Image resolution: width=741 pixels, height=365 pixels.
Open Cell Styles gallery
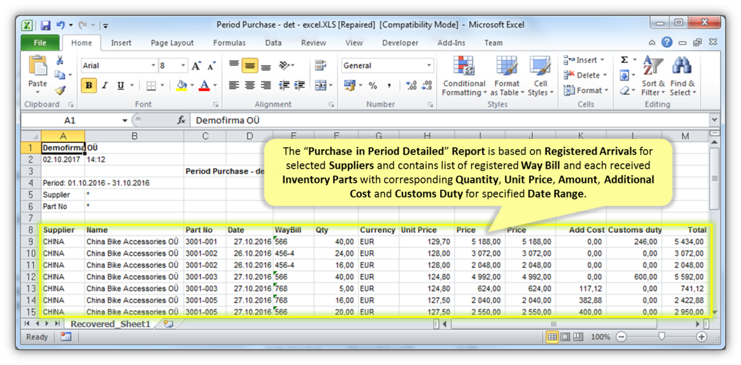click(540, 76)
